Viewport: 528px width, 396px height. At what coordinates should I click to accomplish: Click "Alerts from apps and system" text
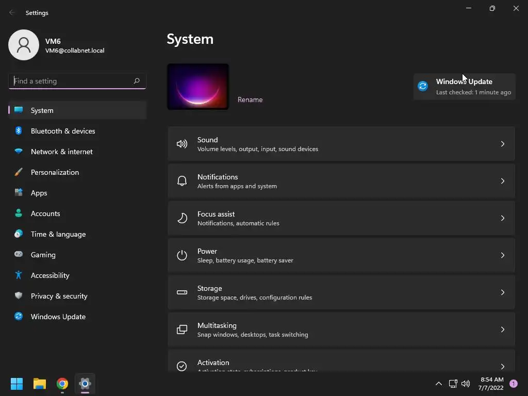click(237, 186)
